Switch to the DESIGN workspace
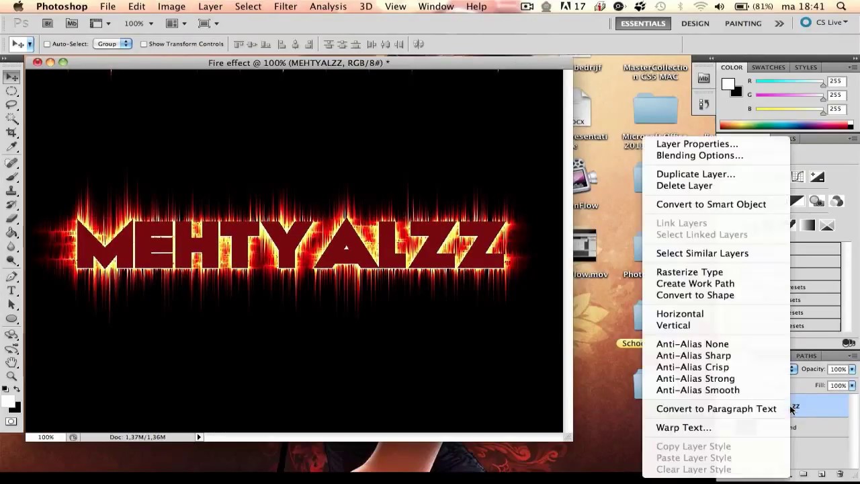Viewport: 860px width, 484px height. click(x=695, y=24)
